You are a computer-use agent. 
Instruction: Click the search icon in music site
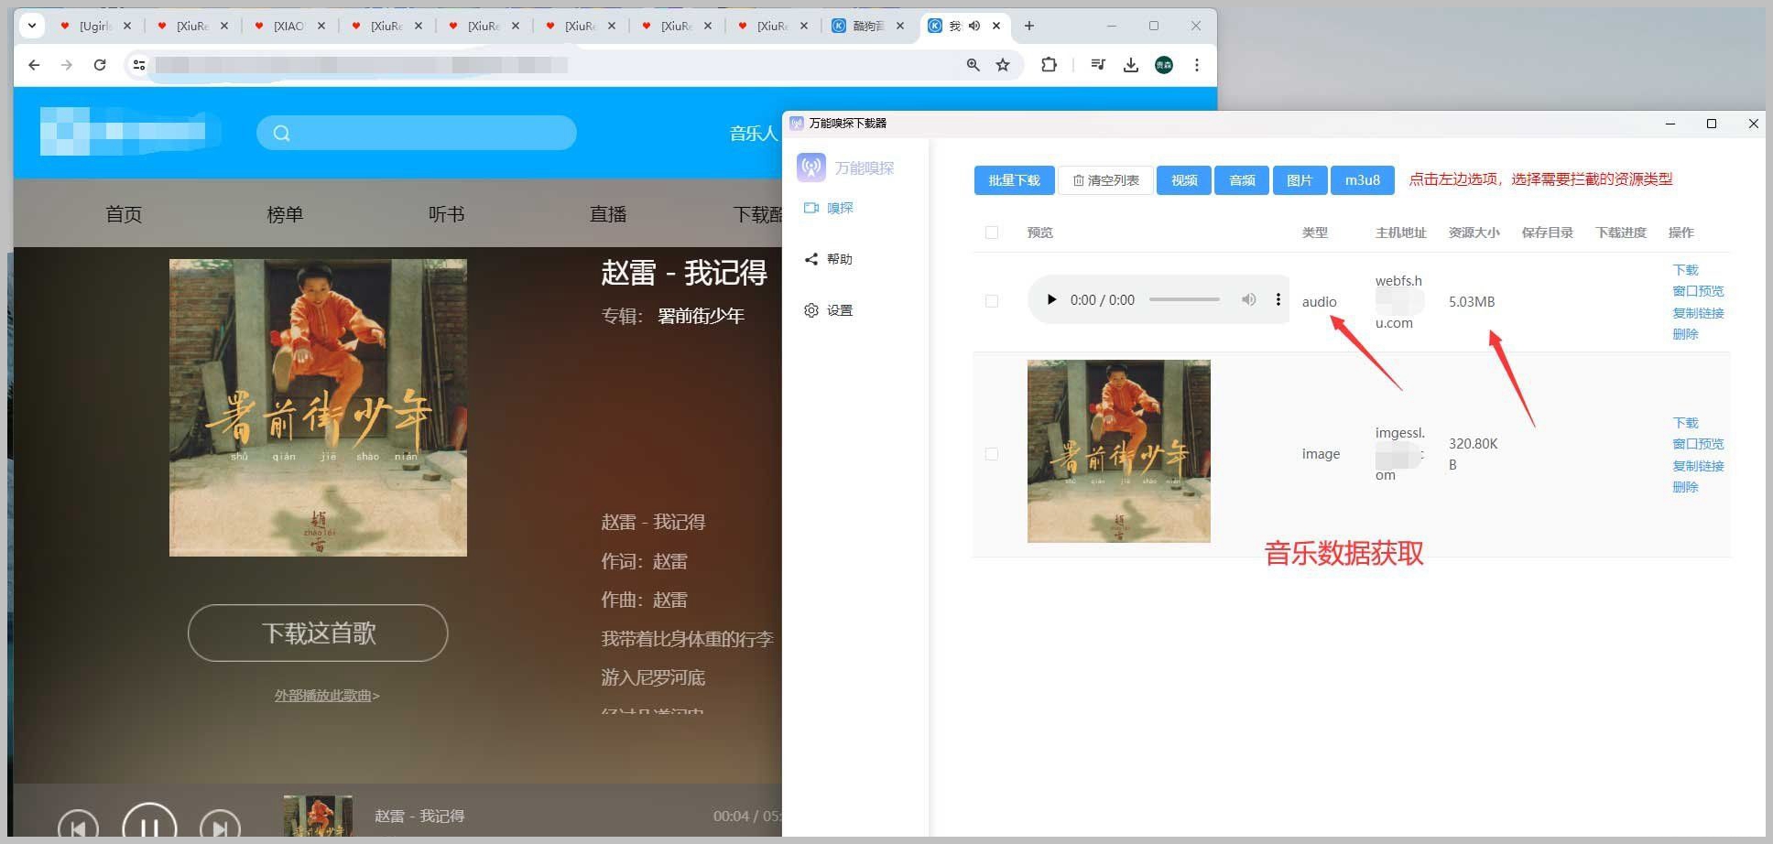(281, 133)
